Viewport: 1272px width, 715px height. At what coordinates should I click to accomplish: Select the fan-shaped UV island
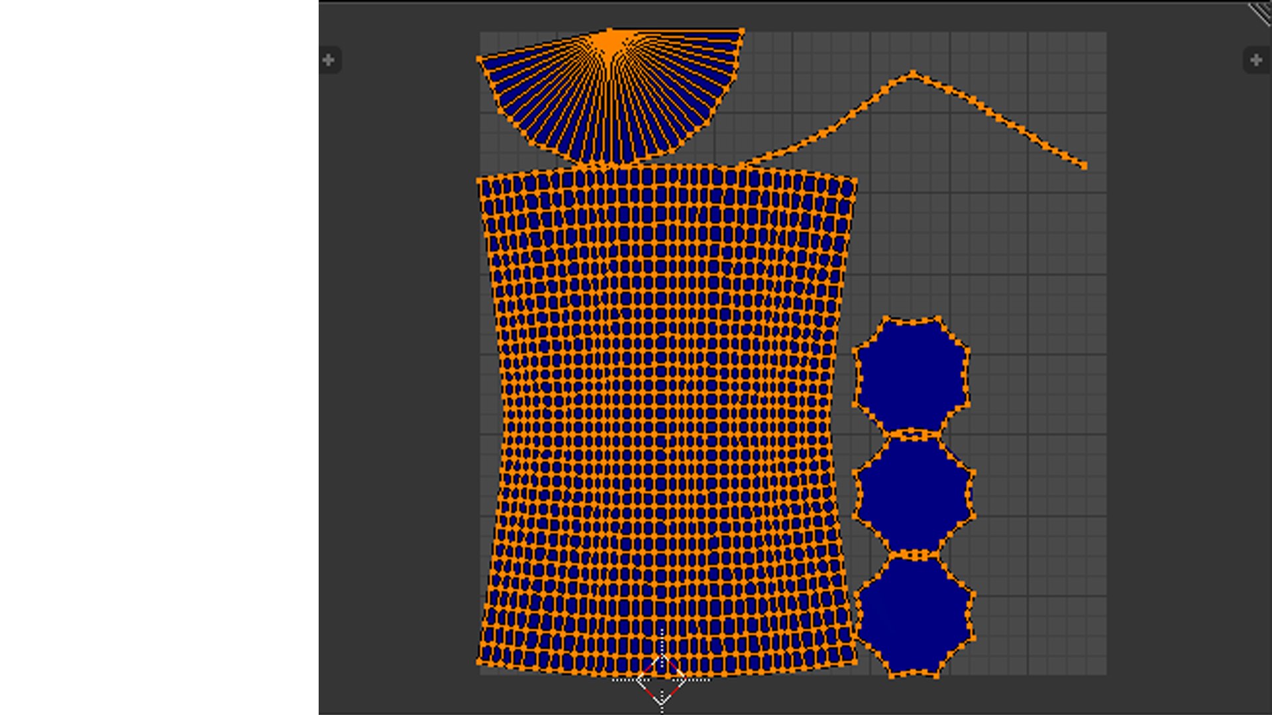point(611,96)
